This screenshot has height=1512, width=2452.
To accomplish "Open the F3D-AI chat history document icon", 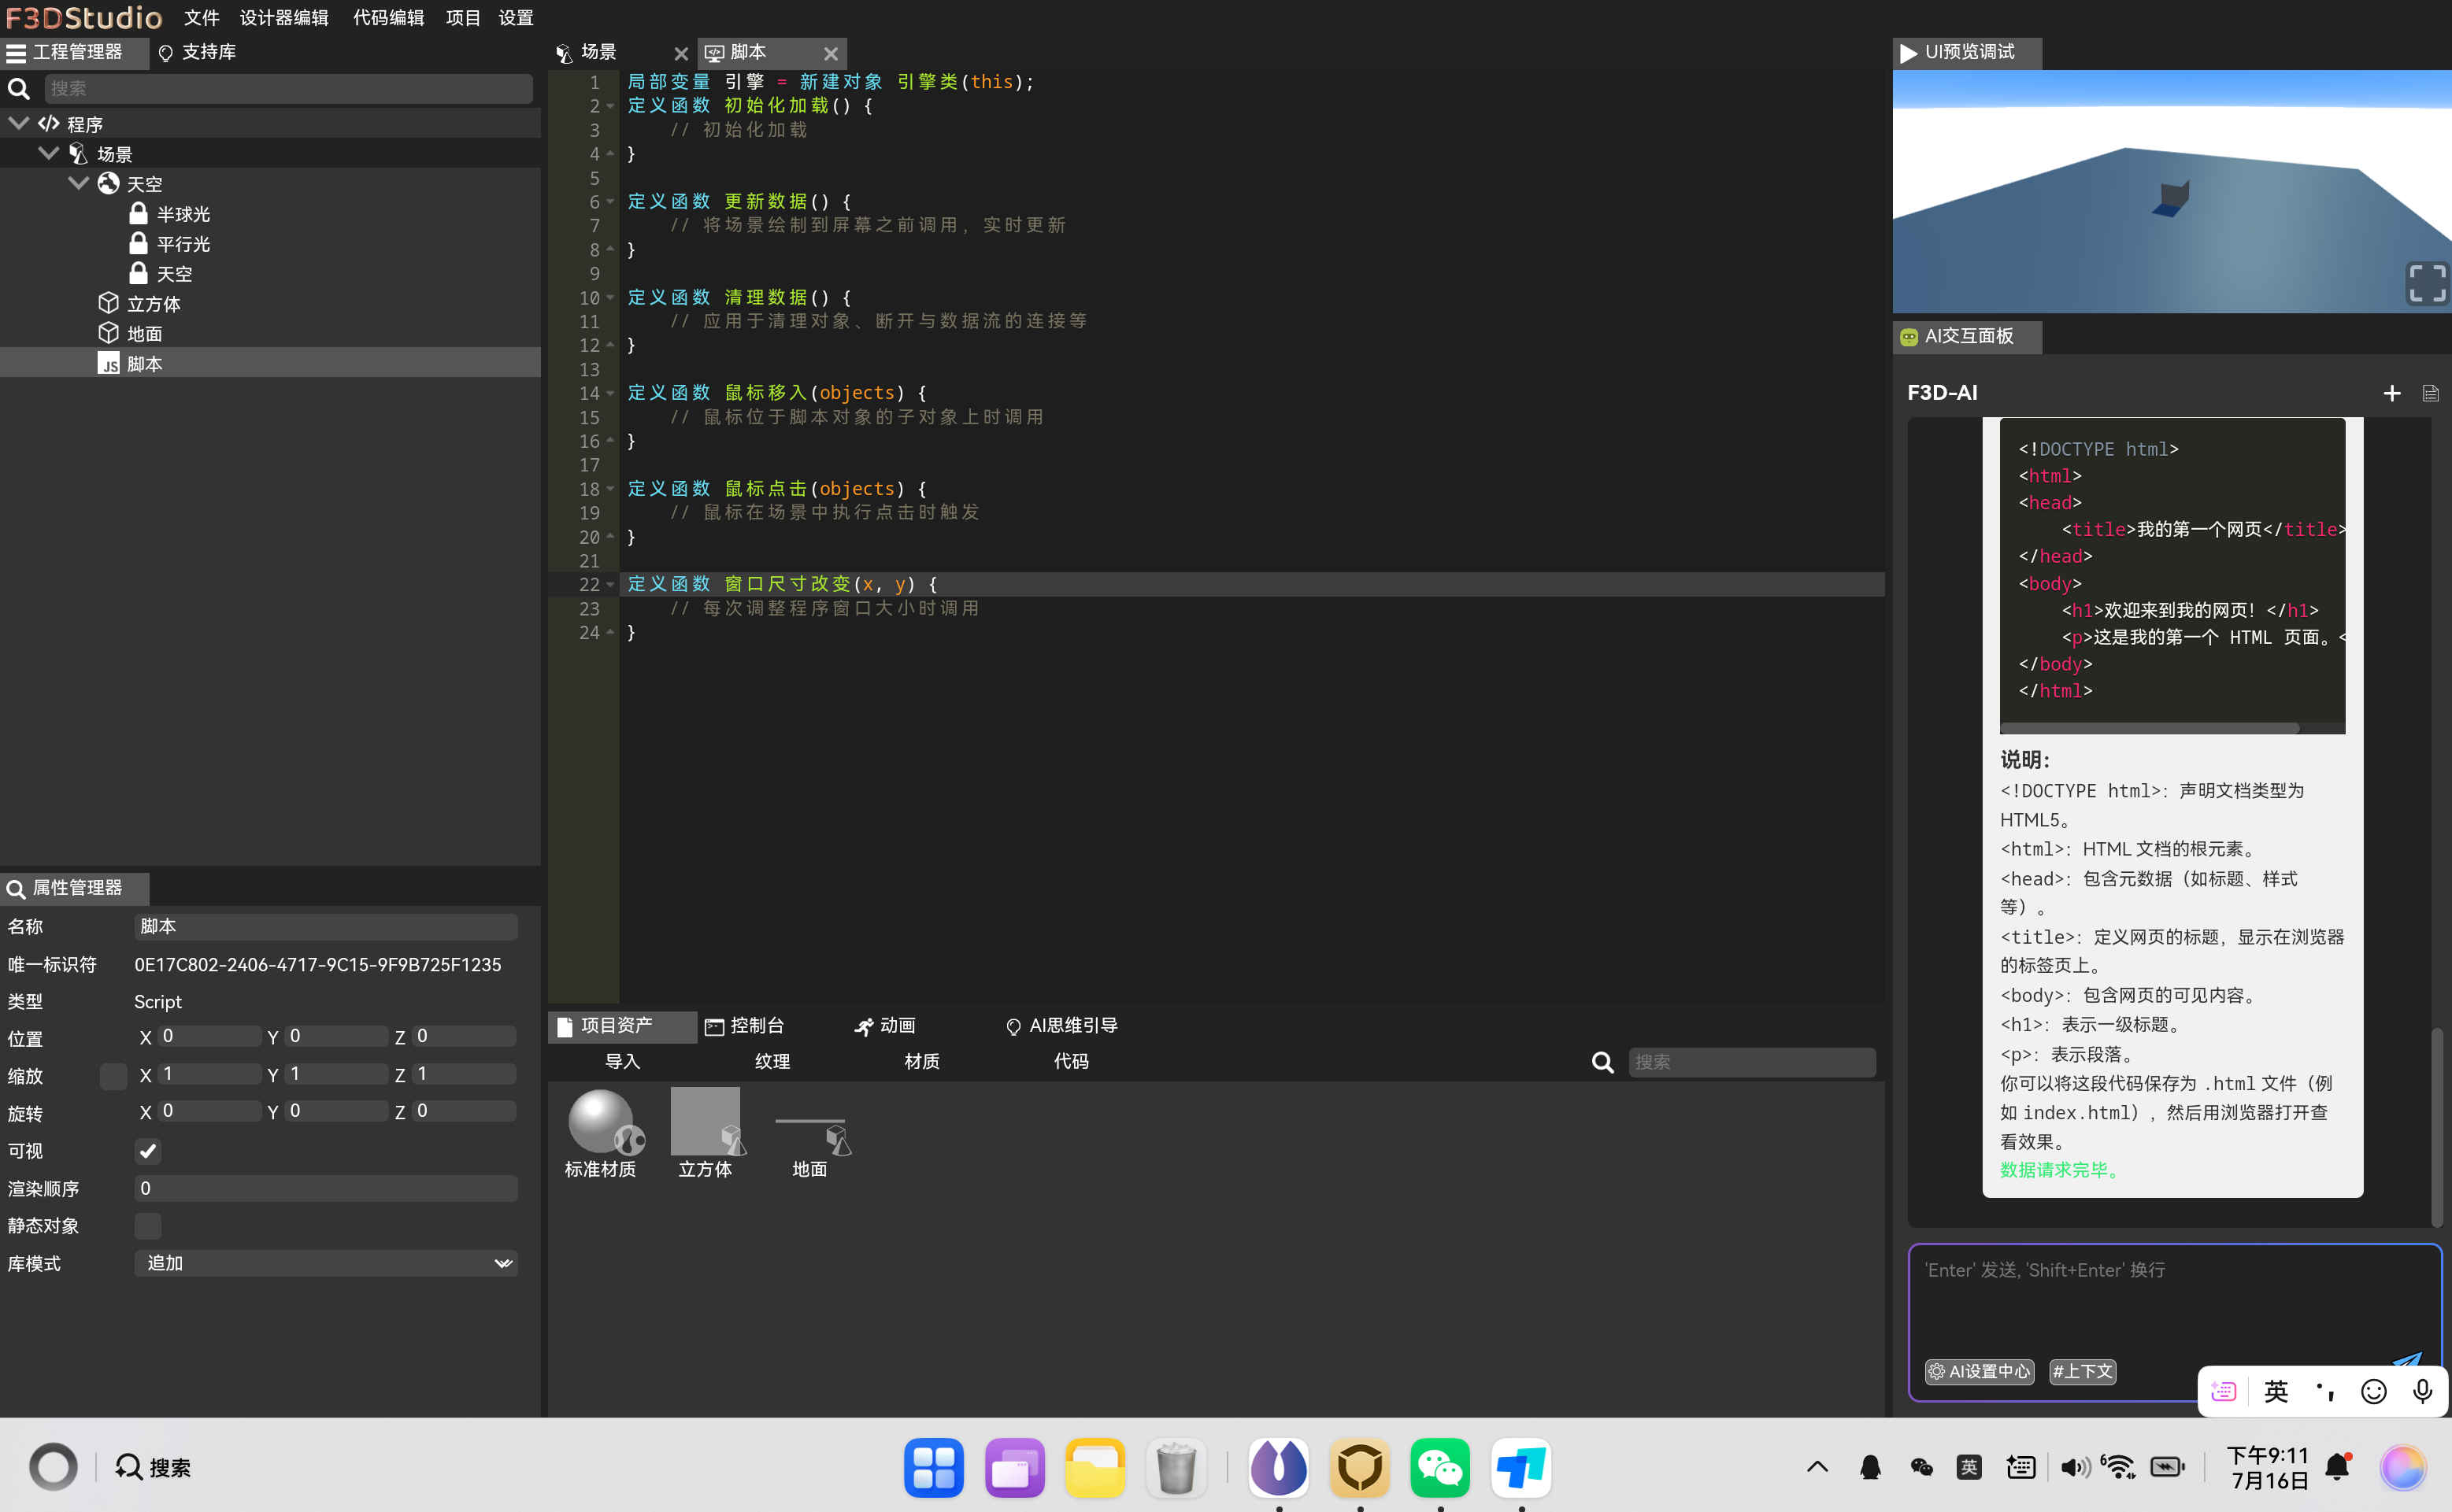I will click(x=2430, y=393).
